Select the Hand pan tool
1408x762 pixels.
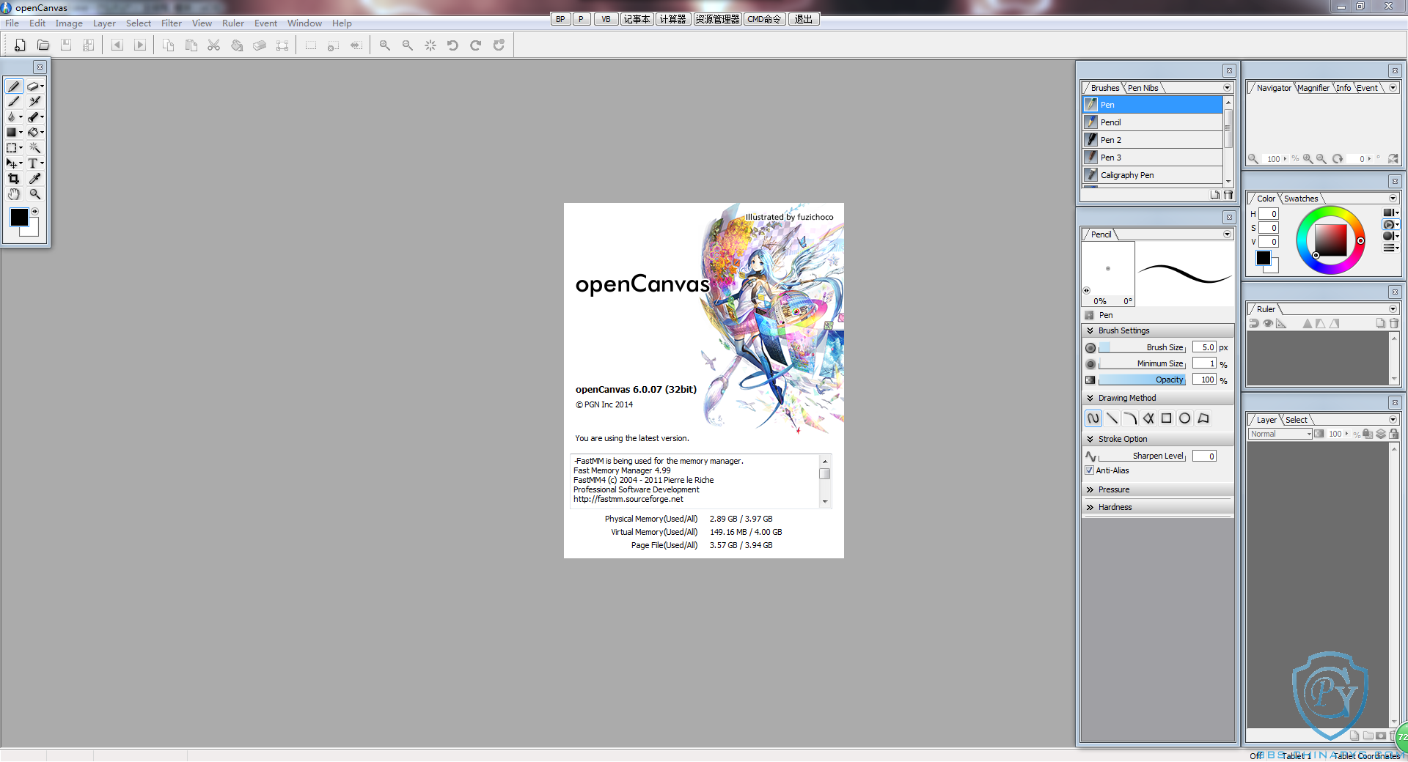(x=13, y=194)
